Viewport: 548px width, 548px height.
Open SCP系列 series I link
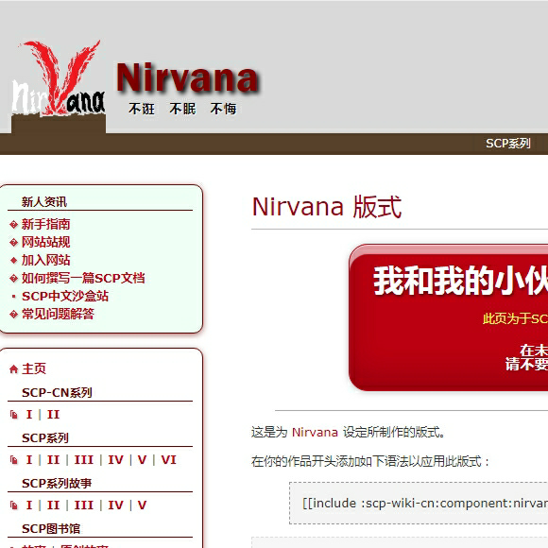(29, 460)
